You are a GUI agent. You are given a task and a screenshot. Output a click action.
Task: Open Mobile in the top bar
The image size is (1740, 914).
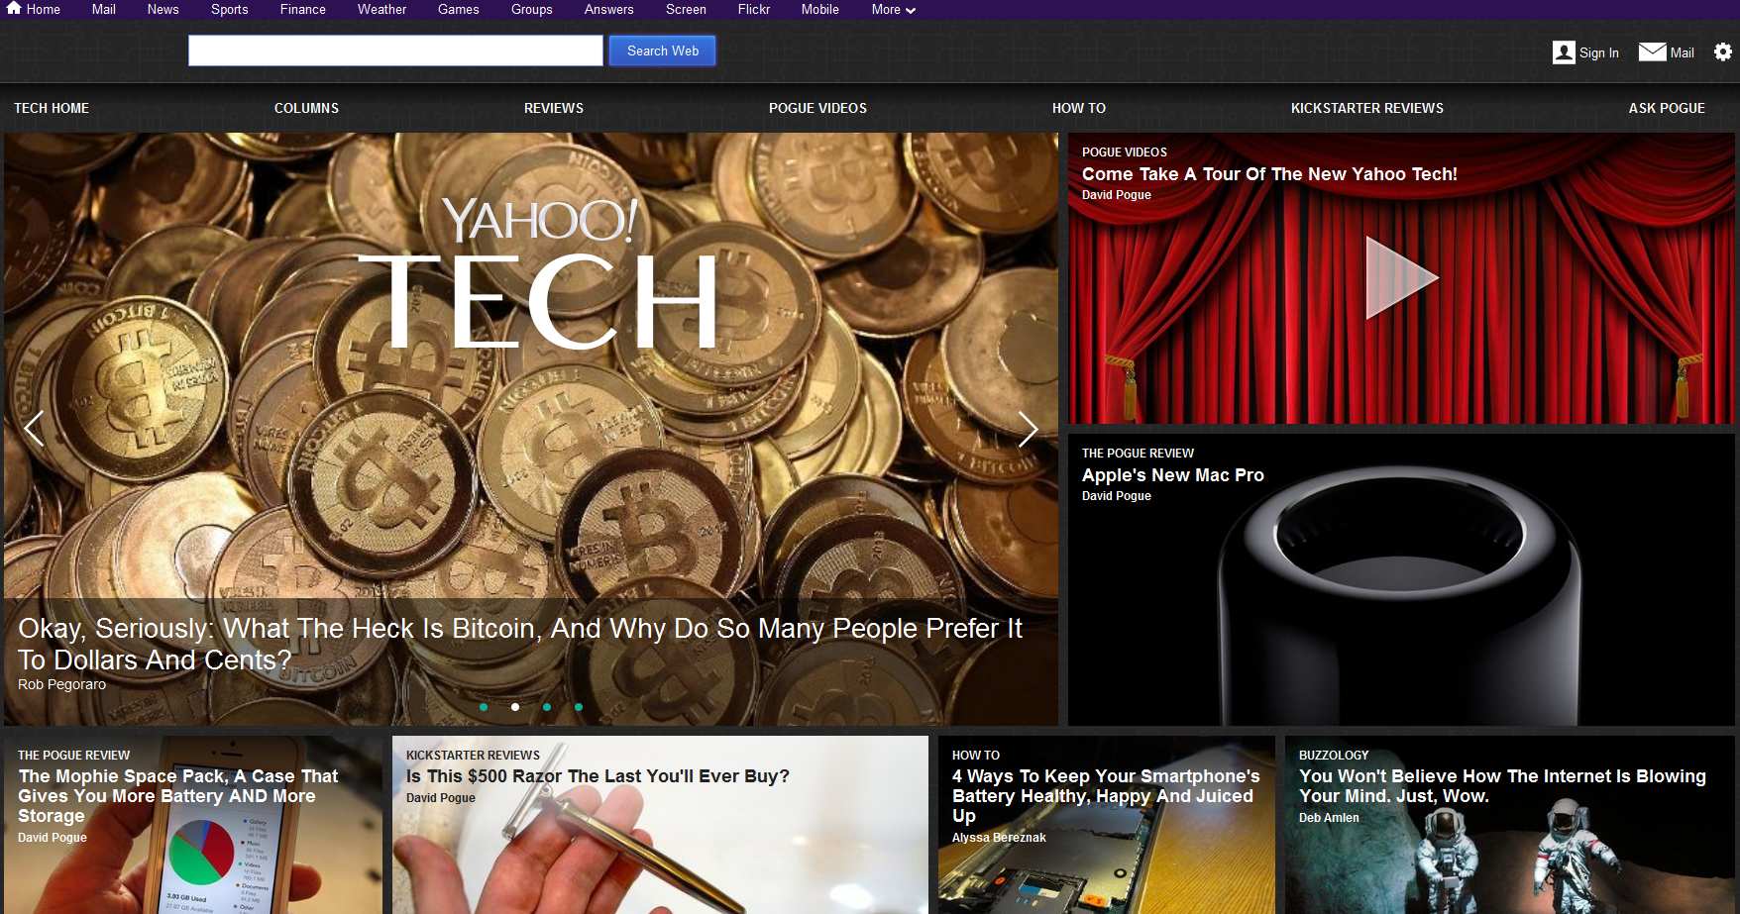820,9
